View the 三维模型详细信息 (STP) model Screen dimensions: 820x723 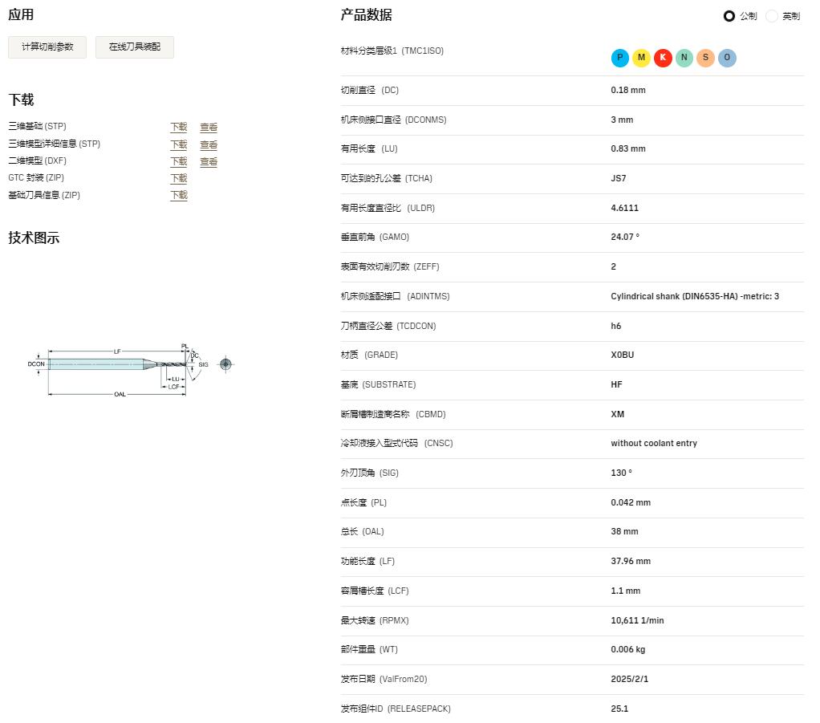pyautogui.click(x=209, y=144)
